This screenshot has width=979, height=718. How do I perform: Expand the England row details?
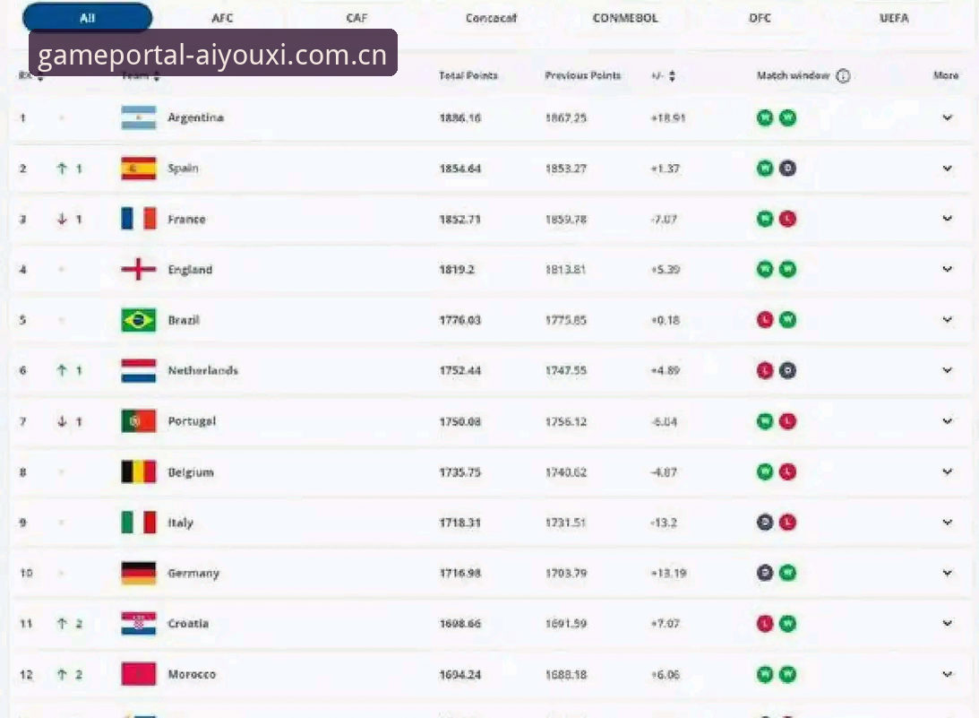point(947,269)
